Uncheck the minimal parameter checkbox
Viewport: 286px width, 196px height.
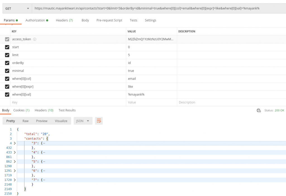(7, 71)
